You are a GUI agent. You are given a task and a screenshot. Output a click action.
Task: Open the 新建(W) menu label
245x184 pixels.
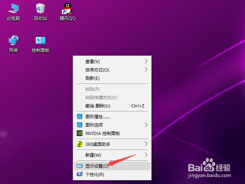[93, 155]
